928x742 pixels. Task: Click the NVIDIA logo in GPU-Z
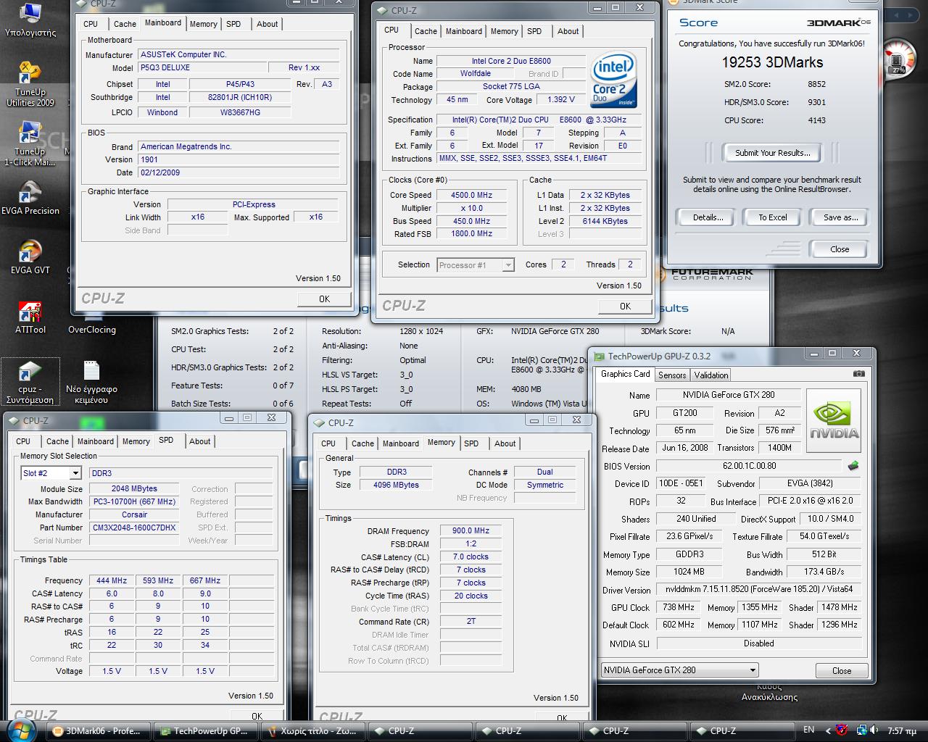point(834,422)
